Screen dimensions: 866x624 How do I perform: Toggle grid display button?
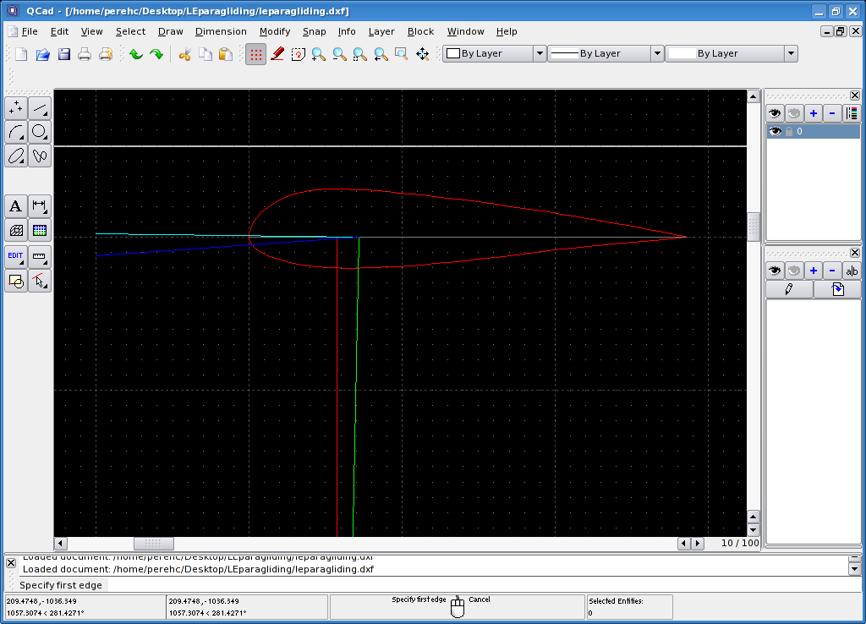255,54
